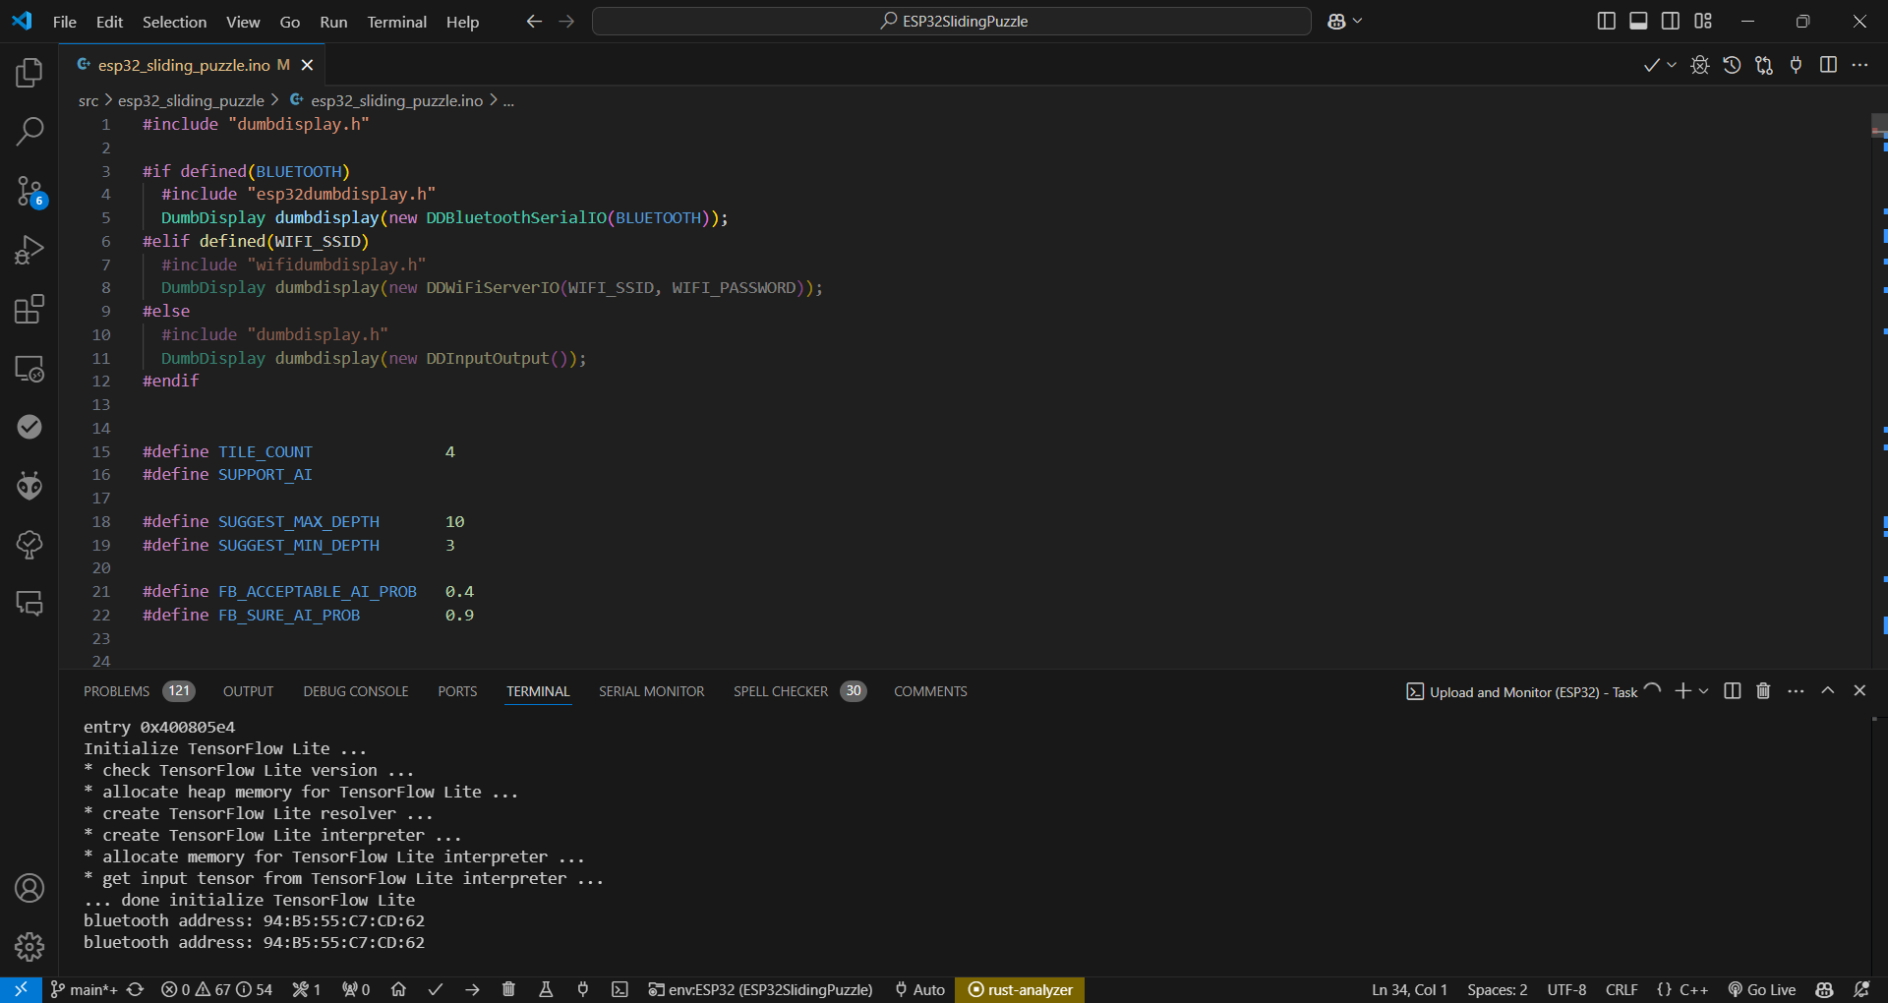This screenshot has height=1003, width=1888.
Task: Click PlatformIO Build checkmark in status bar
Action: [436, 989]
